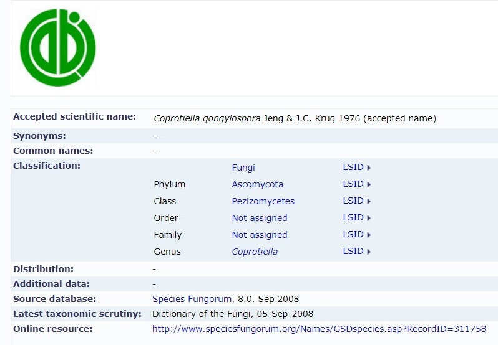498x345 pixels.
Task: Expand the LSID in the Order row
Action: pyautogui.click(x=357, y=217)
